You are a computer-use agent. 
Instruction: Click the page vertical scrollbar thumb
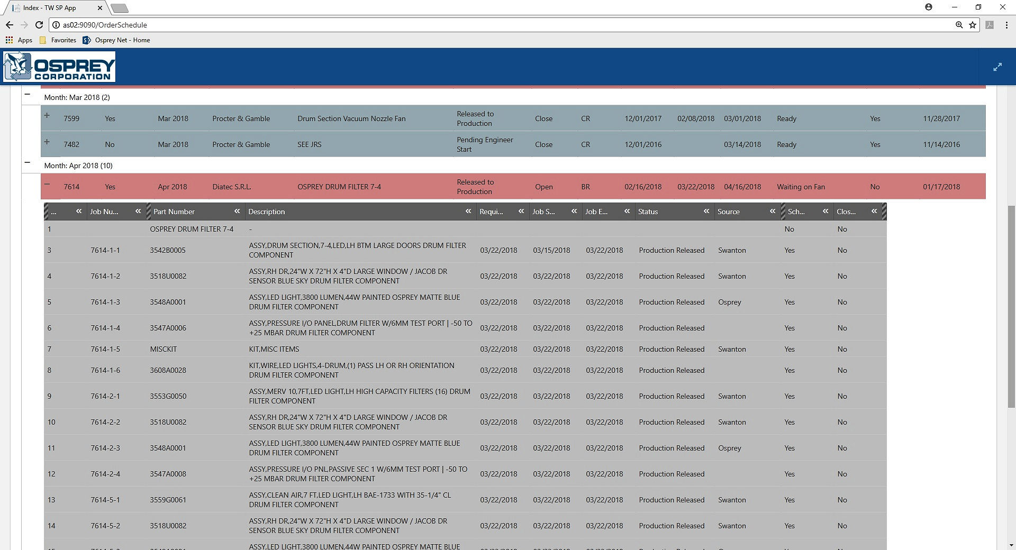click(1011, 307)
